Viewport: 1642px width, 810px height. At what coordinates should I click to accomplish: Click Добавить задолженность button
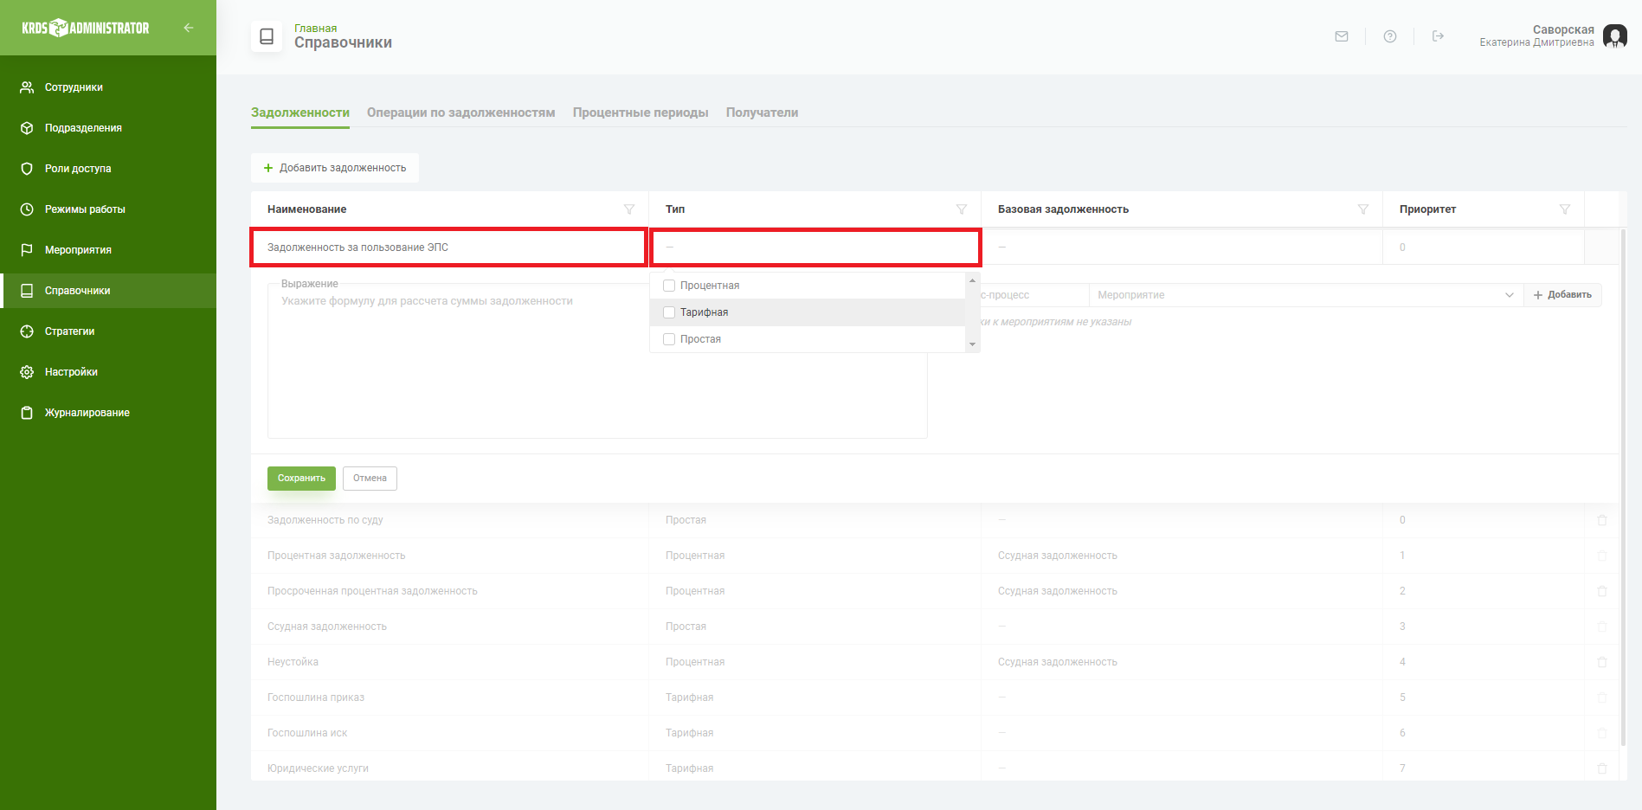point(335,168)
